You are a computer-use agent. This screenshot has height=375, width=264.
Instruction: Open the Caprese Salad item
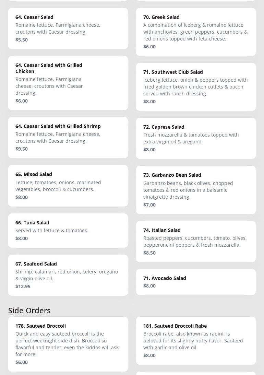(x=196, y=138)
